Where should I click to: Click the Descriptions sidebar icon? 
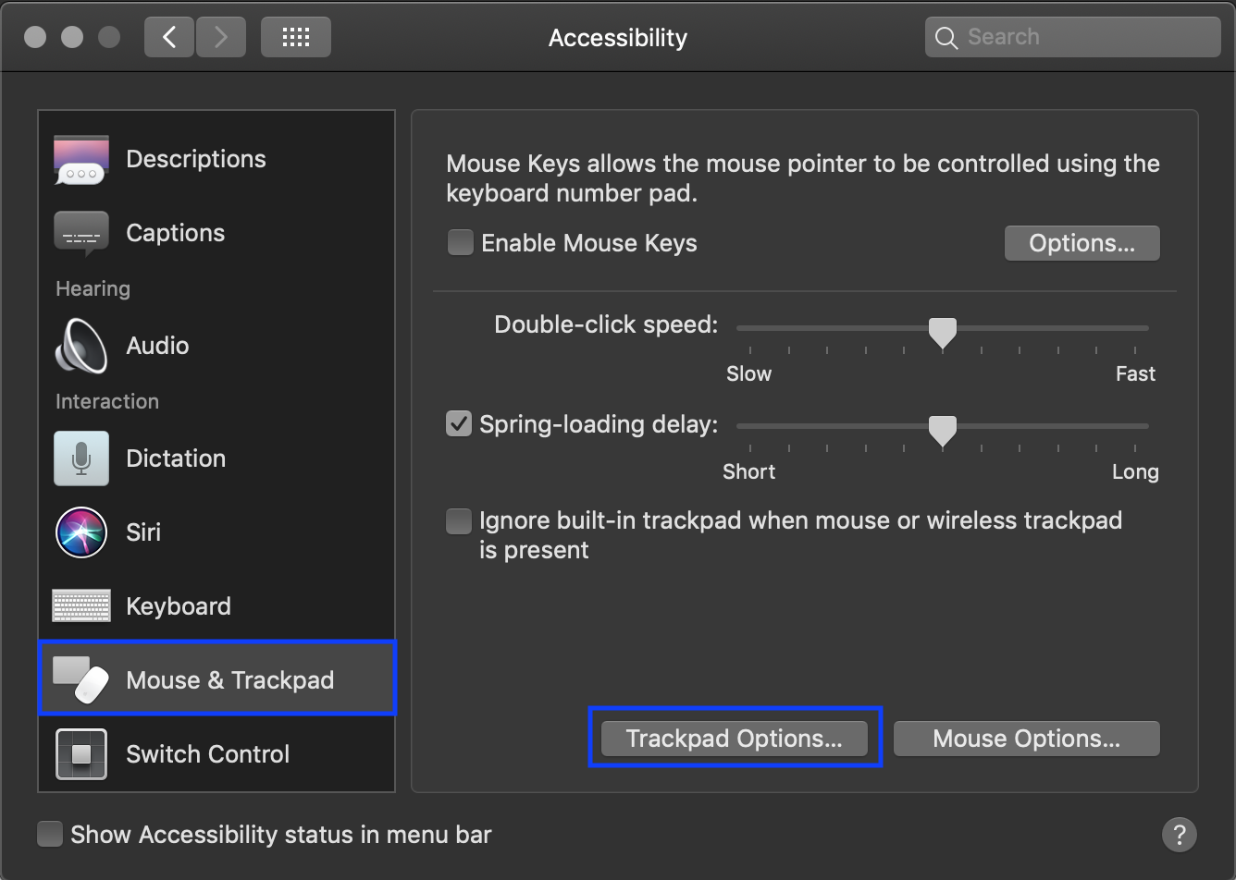(x=81, y=159)
